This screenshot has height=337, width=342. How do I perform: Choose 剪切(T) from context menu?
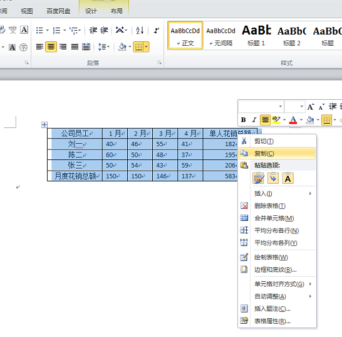point(277,141)
